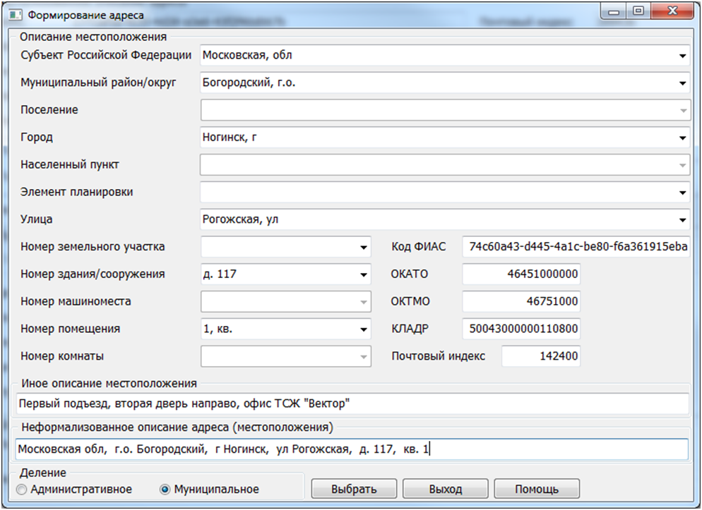Expand the Улица dropdown arrow
Image resolution: width=702 pixels, height=510 pixels.
click(x=682, y=220)
